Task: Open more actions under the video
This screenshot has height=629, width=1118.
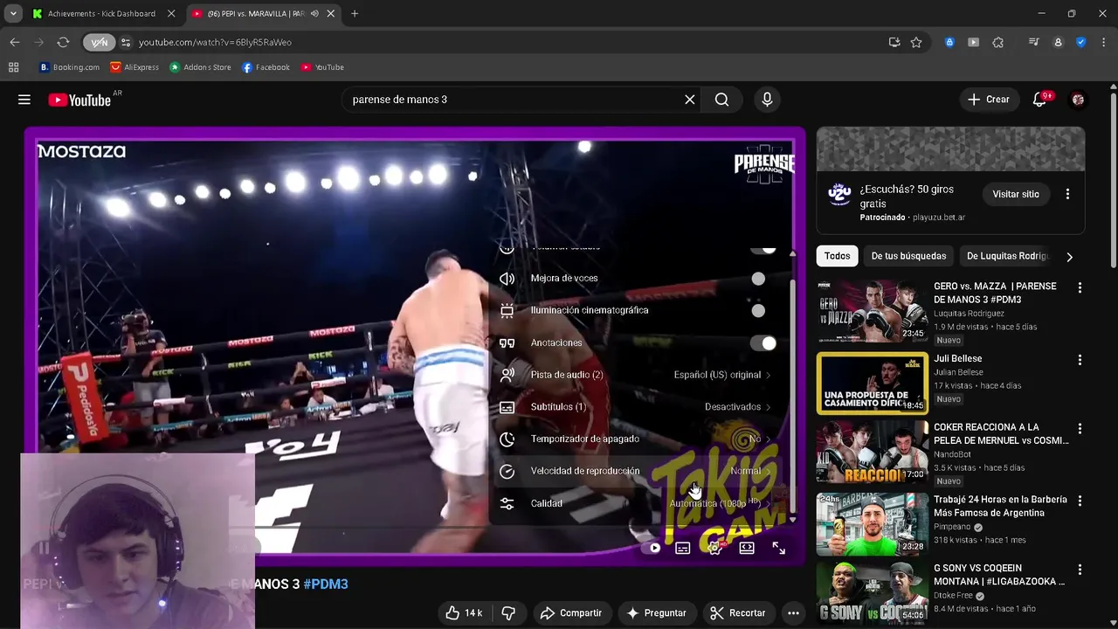Action: tap(793, 613)
